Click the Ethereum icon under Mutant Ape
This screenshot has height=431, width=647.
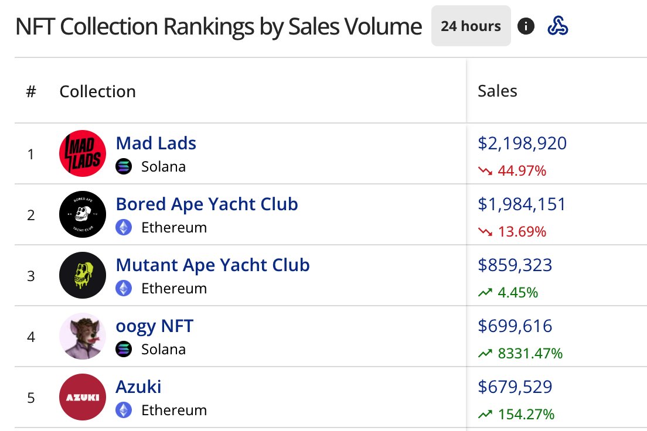[x=124, y=288]
